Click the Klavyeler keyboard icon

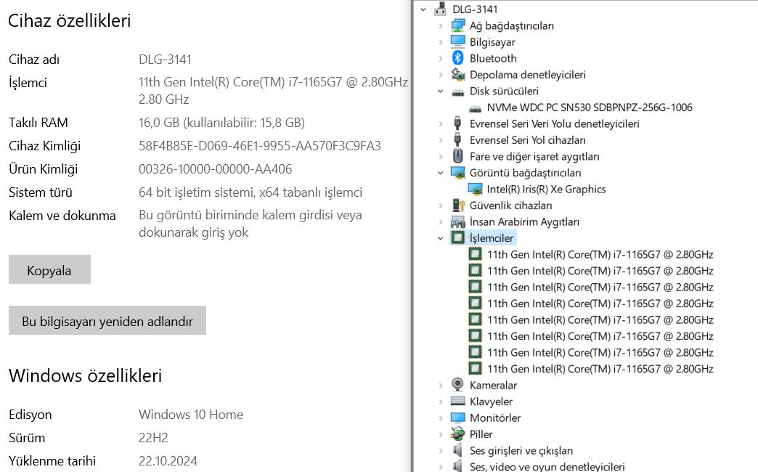(458, 401)
